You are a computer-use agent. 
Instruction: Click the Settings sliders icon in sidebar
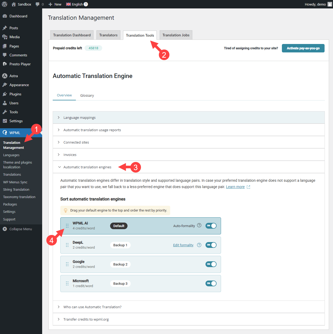pos(5,121)
